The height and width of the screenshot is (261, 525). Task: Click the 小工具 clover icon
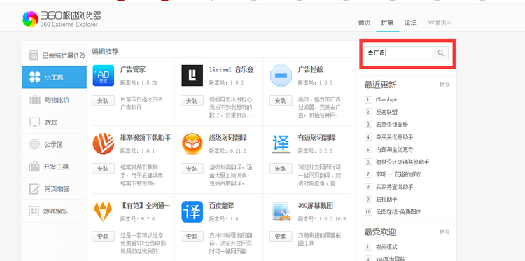35,77
